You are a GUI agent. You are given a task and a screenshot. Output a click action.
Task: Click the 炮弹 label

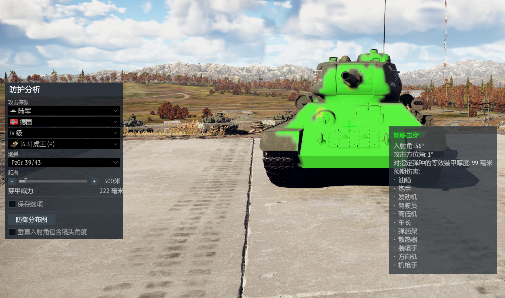[x=13, y=154]
